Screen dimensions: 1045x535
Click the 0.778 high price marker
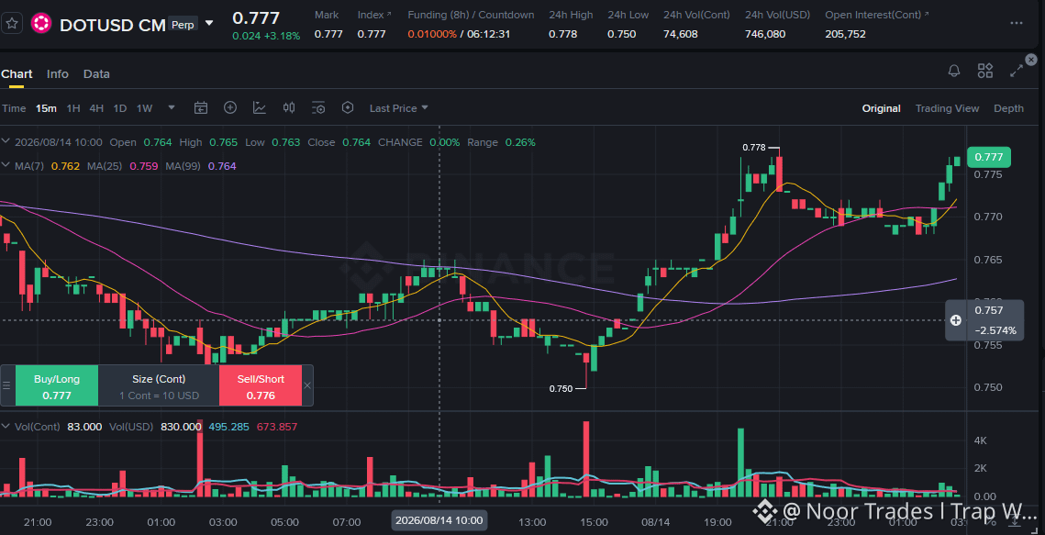(x=754, y=148)
